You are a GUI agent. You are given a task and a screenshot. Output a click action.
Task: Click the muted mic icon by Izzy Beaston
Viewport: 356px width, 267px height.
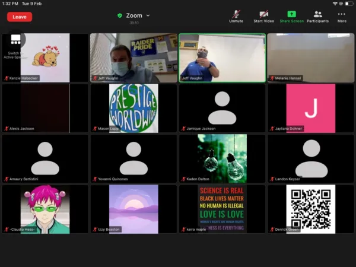coord(95,229)
